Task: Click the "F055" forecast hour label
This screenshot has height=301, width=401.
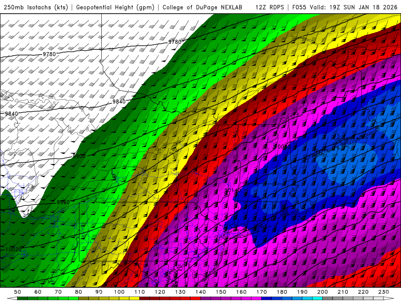Action: pos(299,7)
